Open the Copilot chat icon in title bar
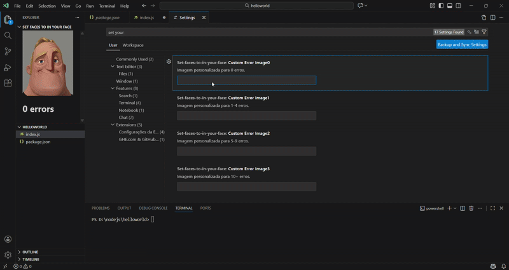 [360, 6]
